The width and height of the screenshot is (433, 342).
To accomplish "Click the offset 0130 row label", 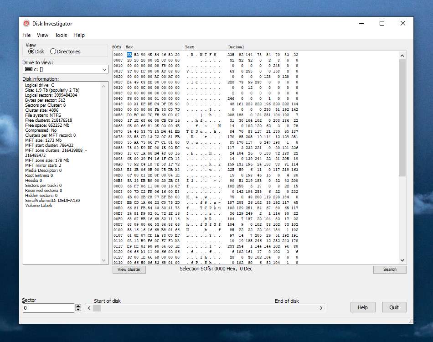I will (118, 263).
